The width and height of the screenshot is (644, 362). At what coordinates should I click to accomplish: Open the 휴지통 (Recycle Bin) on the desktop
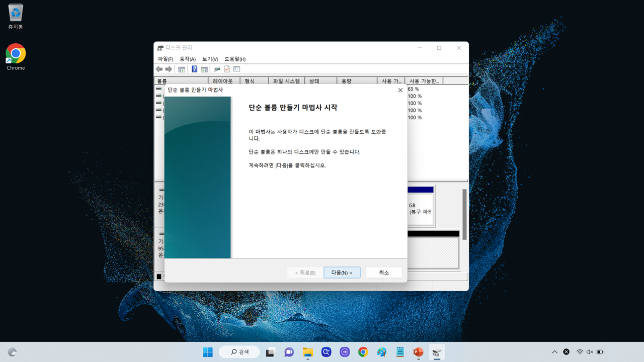coord(15,13)
